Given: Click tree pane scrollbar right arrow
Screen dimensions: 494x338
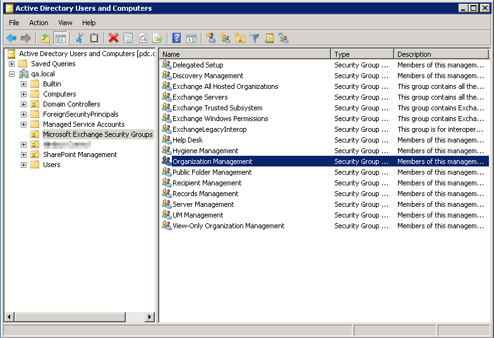Looking at the screenshot, I should click(x=149, y=317).
